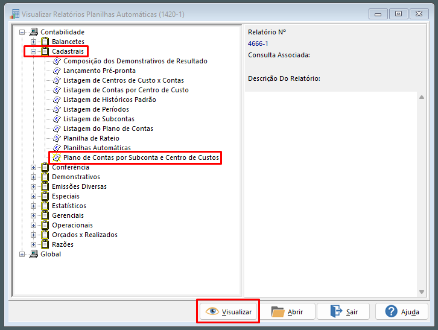Image resolution: width=438 pixels, height=330 pixels.
Task: Click the report number 4666-1
Action: [x=258, y=43]
